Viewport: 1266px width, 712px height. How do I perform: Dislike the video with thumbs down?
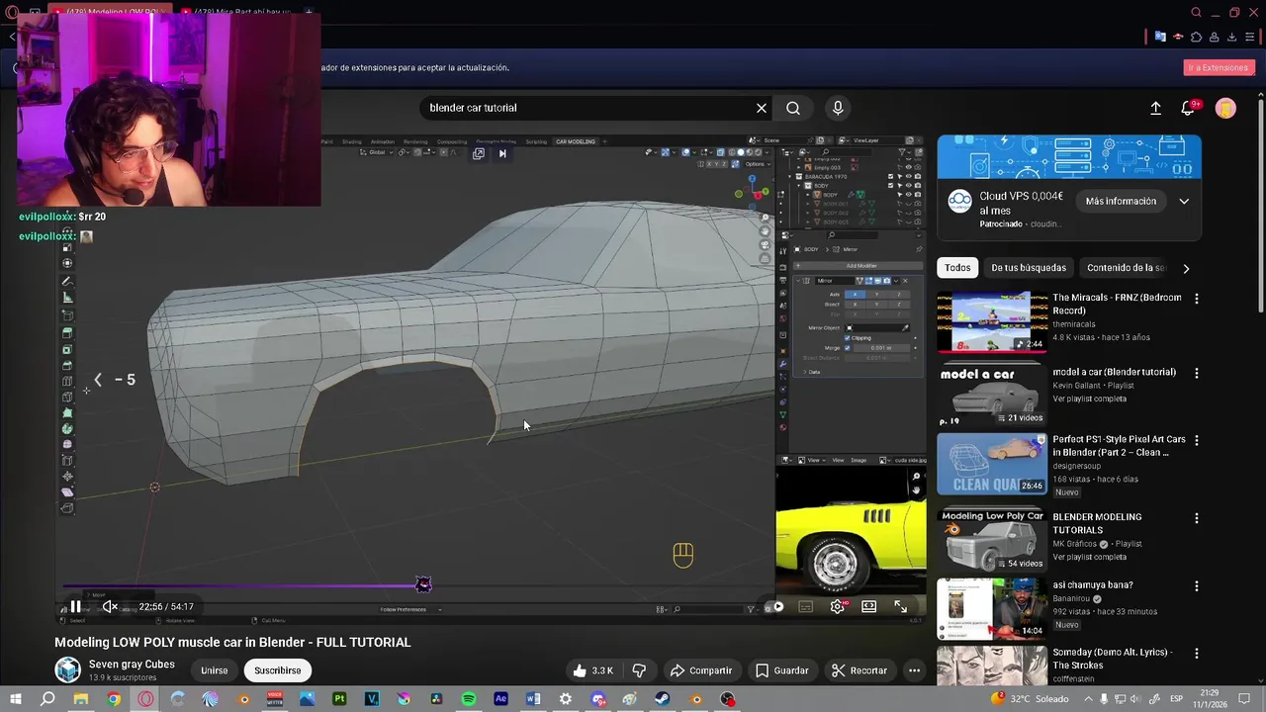tap(639, 670)
